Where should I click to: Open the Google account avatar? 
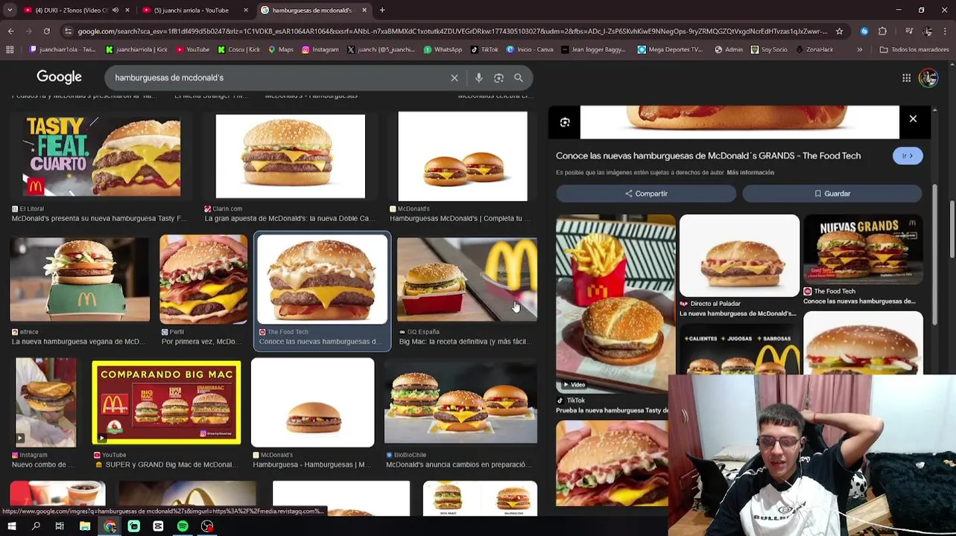coord(928,77)
